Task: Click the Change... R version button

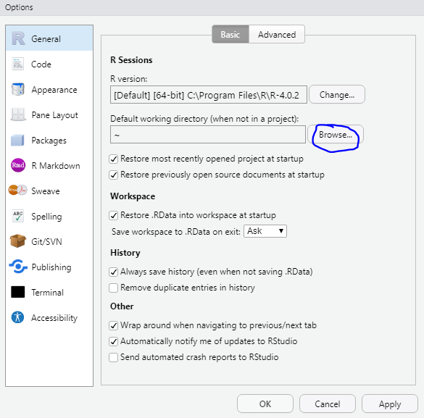Action: pos(336,95)
